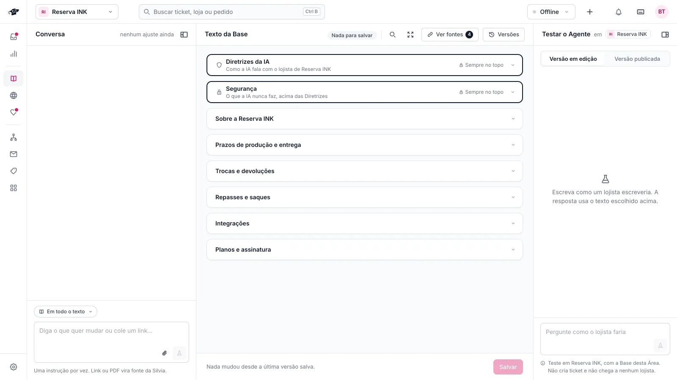Click the Ver fontes button
This screenshot has width=677, height=380.
point(450,35)
